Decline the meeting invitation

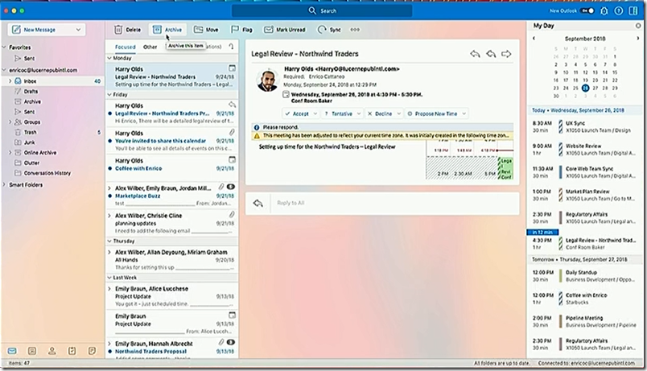tap(380, 114)
